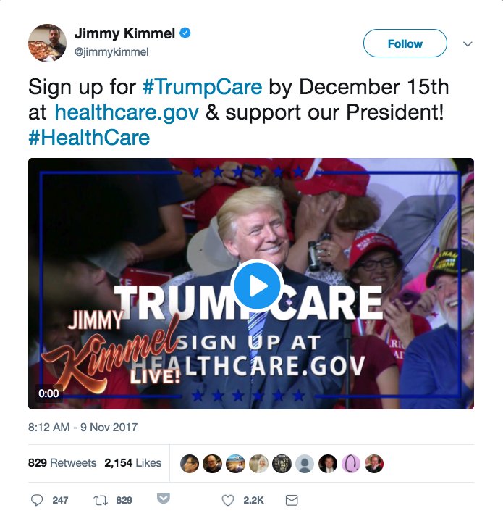This screenshot has width=503, height=529.
Task: Follow Jimmy Kimmel's account
Action: [405, 43]
